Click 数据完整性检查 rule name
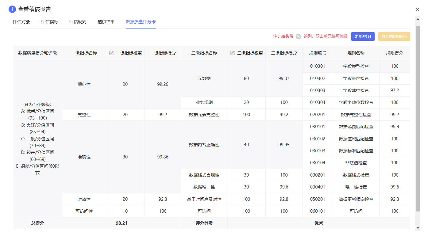This screenshot has width=428, height=236. [x=356, y=115]
